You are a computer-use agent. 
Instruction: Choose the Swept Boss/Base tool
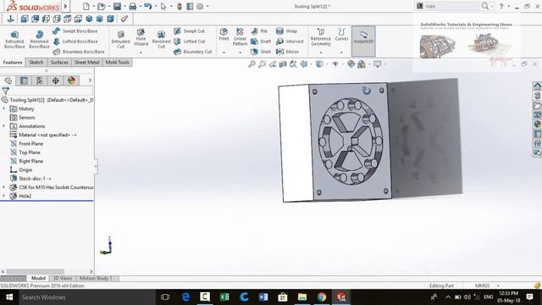click(75, 31)
